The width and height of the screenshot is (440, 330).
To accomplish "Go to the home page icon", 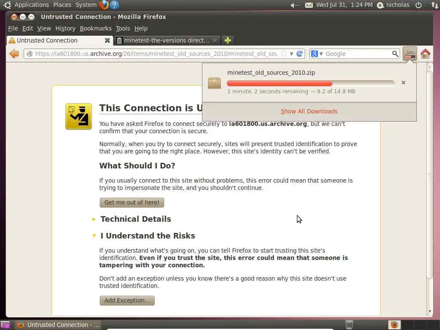I will point(425,54).
